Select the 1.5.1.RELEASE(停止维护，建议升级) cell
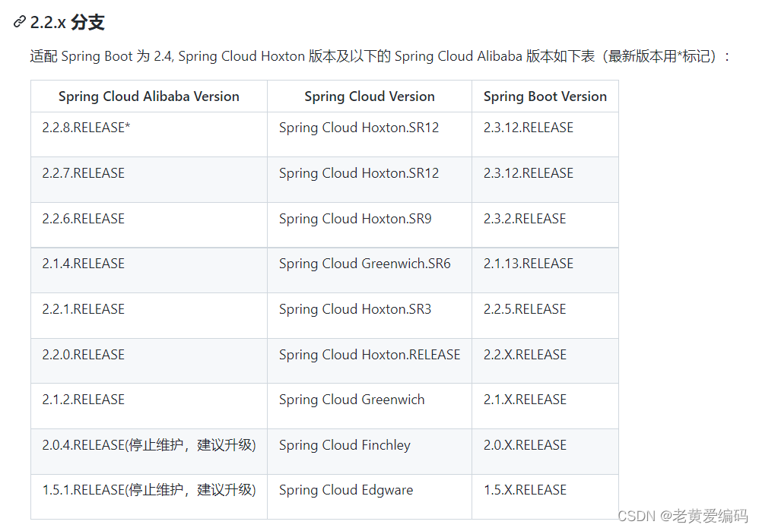The image size is (759, 531). tap(148, 497)
